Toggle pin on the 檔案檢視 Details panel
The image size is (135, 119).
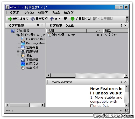[x=121, y=25]
